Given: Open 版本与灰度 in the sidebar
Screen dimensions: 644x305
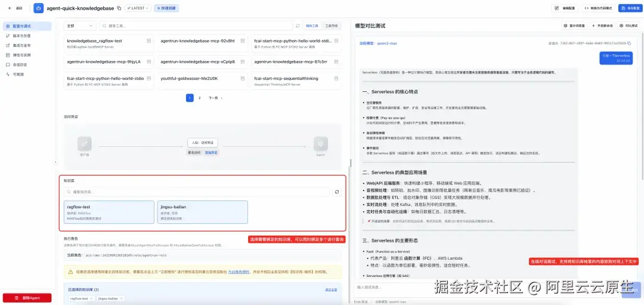Looking at the screenshot, I should tap(27, 36).
